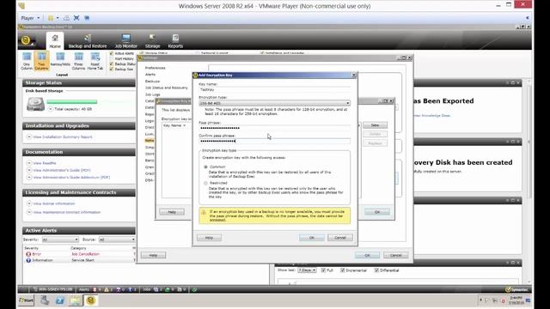
Task: Click VMware unity mode icon
Action: click(87, 18)
